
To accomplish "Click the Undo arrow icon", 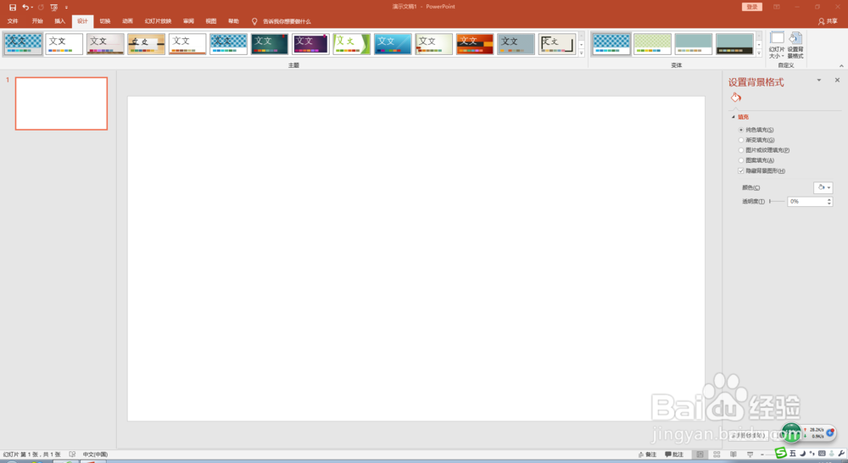I will point(25,7).
